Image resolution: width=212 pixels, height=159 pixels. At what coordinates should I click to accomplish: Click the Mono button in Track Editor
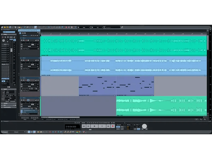point(11,37)
